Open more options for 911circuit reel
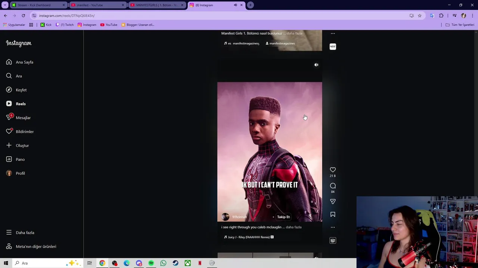Viewport: 478px width, 268px height. pyautogui.click(x=333, y=227)
